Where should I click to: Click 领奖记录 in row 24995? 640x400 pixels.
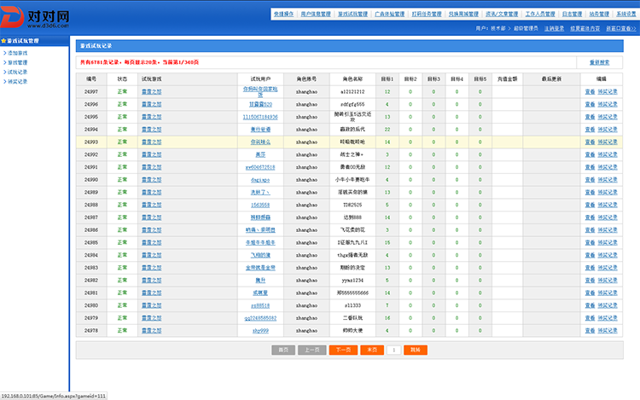pyautogui.click(x=608, y=117)
